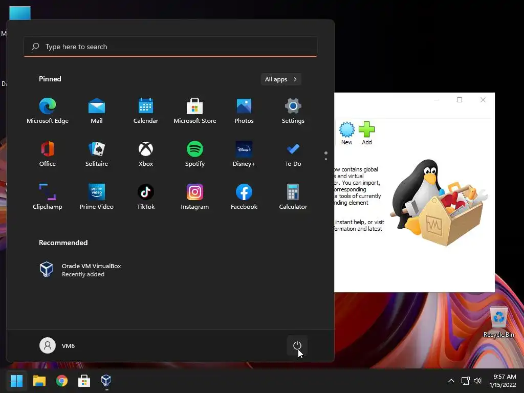Open the Calendar app
524x393 pixels.
click(146, 111)
